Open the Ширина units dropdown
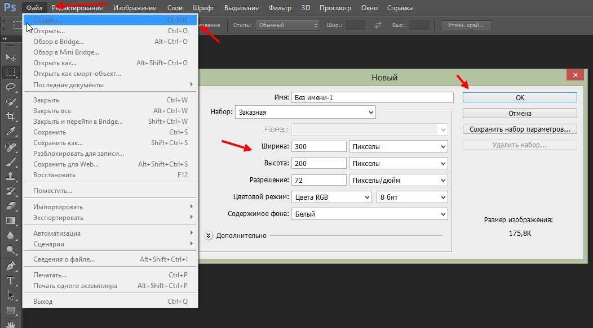The height and width of the screenshot is (328, 593). tap(398, 146)
